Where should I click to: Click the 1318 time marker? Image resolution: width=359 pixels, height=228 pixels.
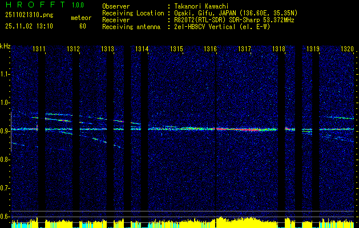click(x=279, y=49)
